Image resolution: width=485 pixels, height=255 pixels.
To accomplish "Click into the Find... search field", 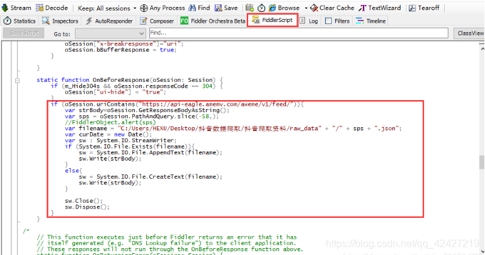I will [299, 33].
